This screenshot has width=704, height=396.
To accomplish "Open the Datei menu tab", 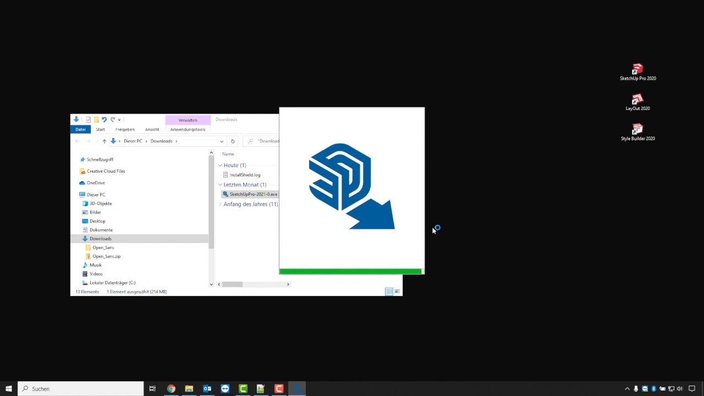I will pos(80,129).
